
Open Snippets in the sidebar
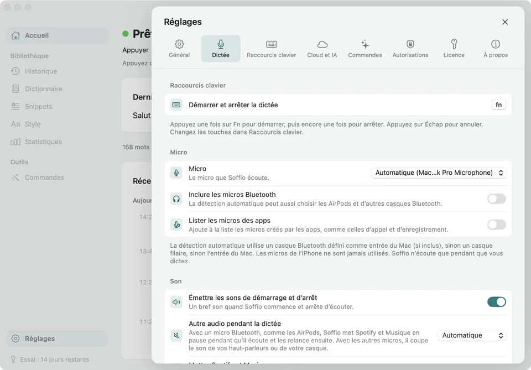coord(57,107)
